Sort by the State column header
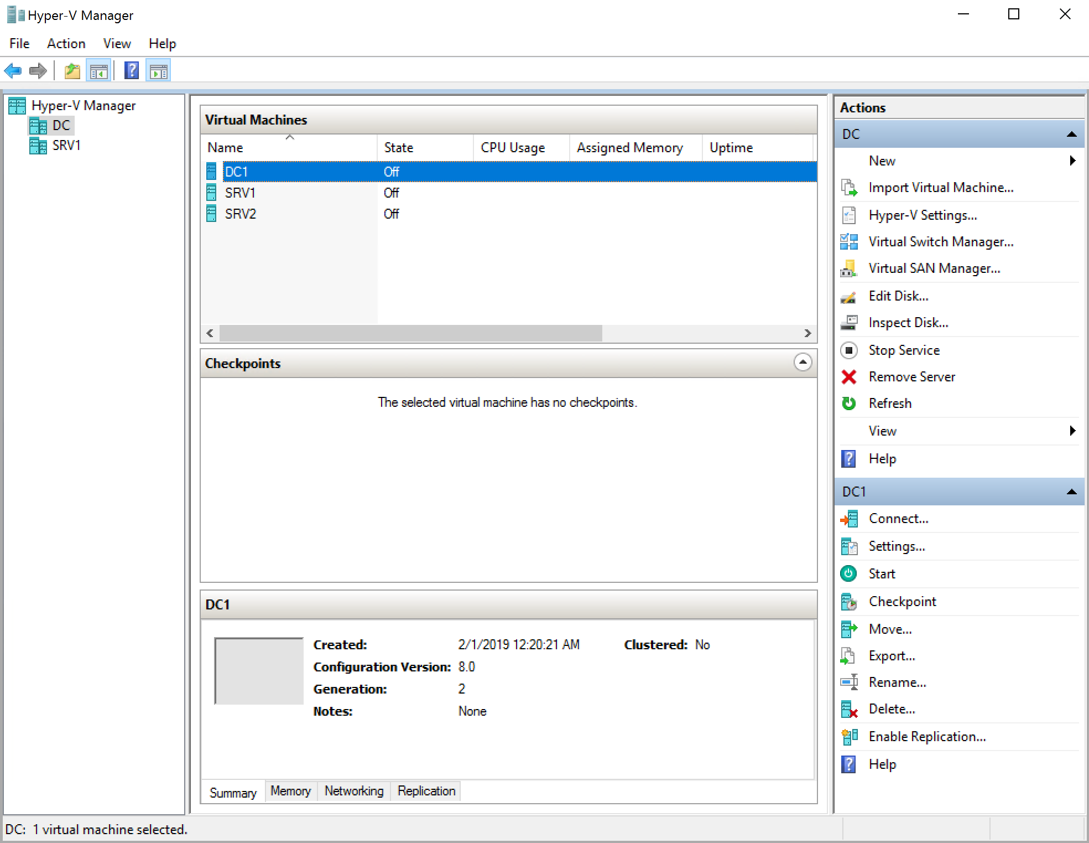The image size is (1089, 843). point(425,148)
